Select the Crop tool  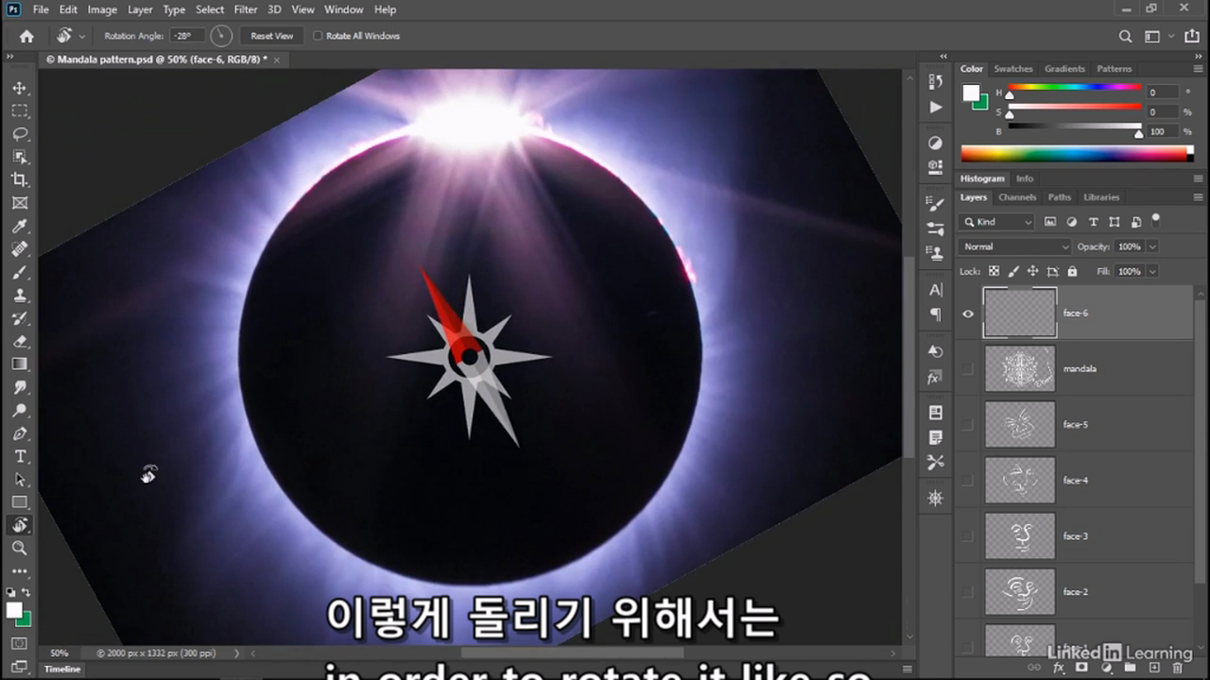click(x=20, y=179)
